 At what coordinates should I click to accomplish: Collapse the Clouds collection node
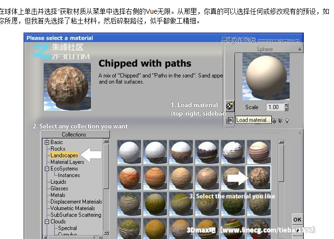(x=47, y=222)
